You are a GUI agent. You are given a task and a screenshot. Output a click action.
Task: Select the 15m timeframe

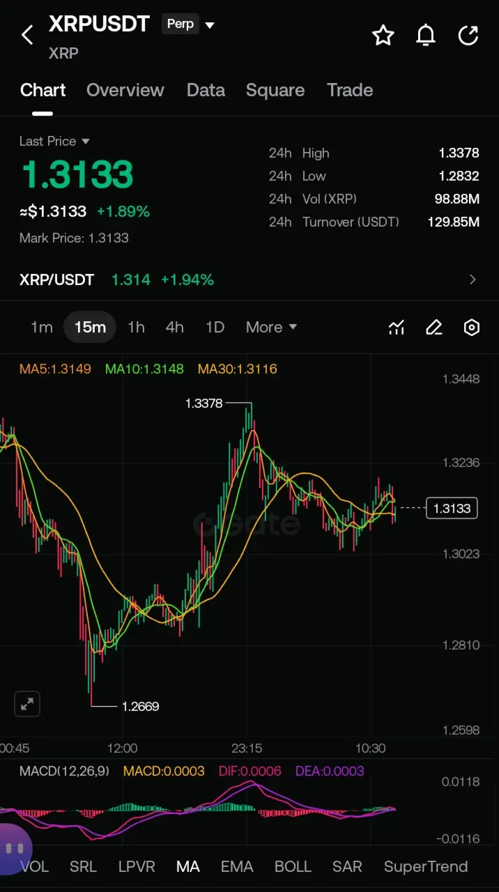point(90,328)
